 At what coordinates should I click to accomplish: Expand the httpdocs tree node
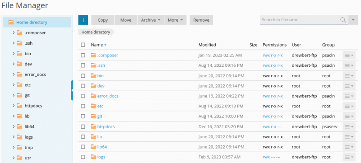[14, 106]
